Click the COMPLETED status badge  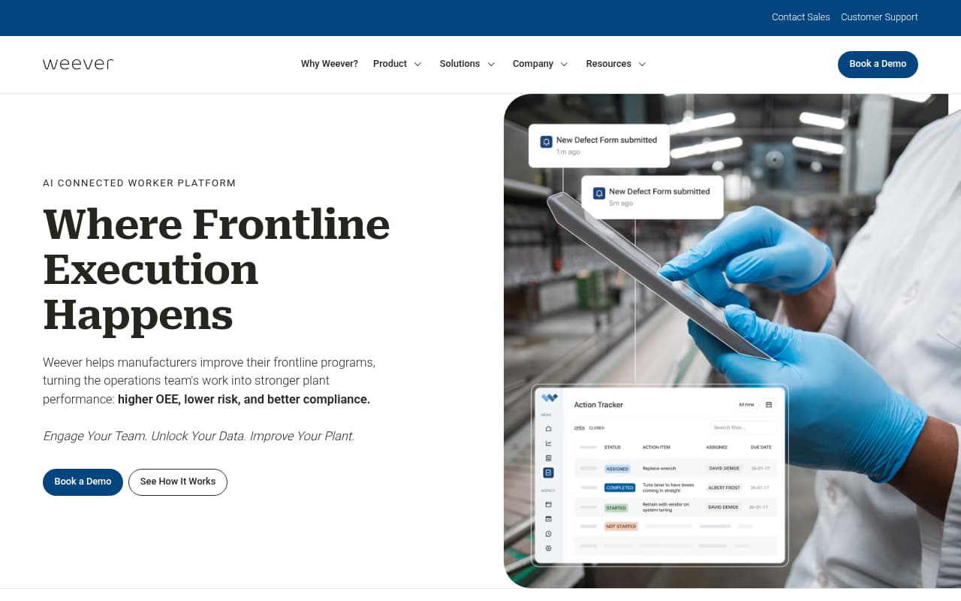tap(620, 488)
